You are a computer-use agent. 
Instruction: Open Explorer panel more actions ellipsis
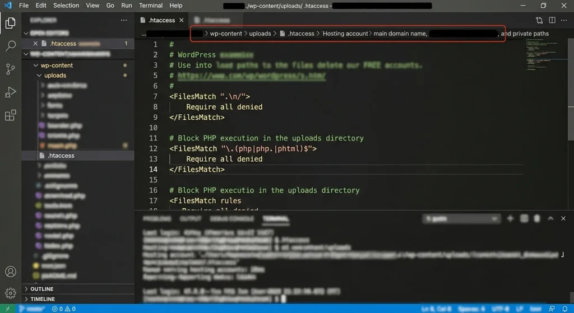[x=124, y=20]
